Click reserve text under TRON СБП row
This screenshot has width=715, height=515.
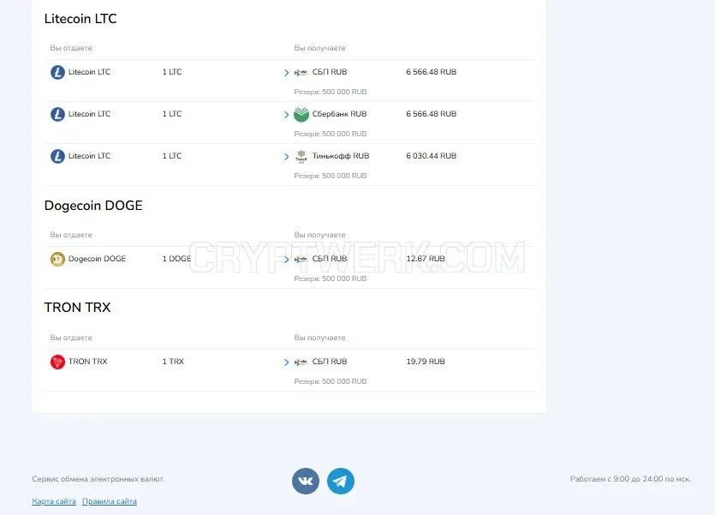tap(331, 381)
